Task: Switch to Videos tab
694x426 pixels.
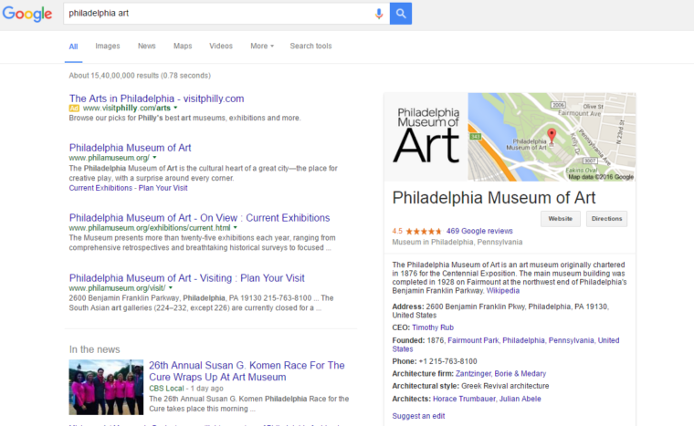Action: point(221,46)
